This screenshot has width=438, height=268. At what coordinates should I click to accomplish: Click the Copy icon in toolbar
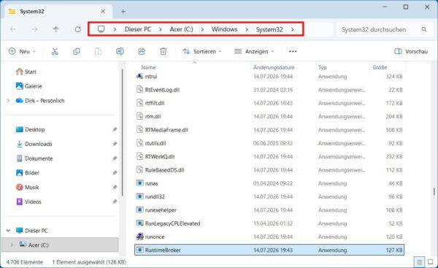[76, 51]
